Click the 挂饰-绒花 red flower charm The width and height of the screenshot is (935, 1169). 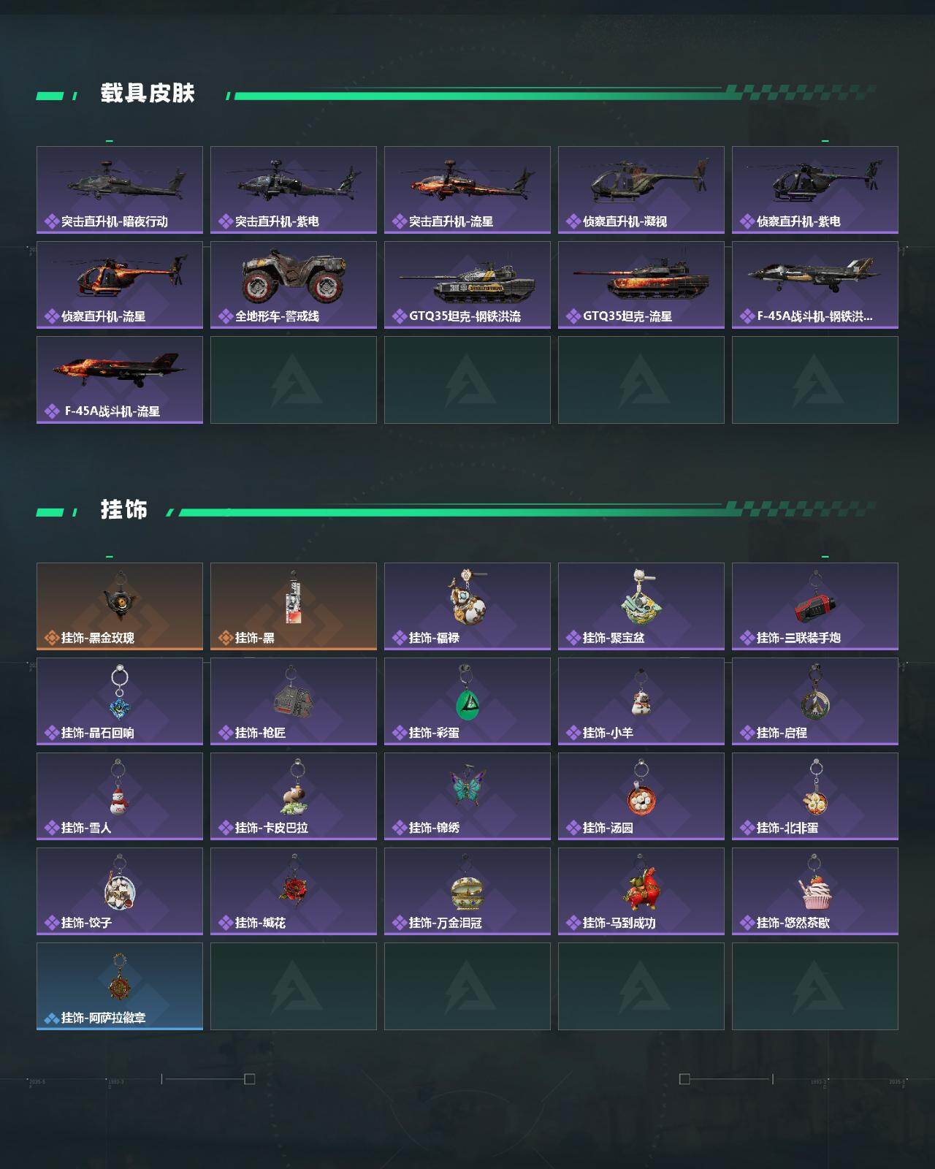click(294, 891)
